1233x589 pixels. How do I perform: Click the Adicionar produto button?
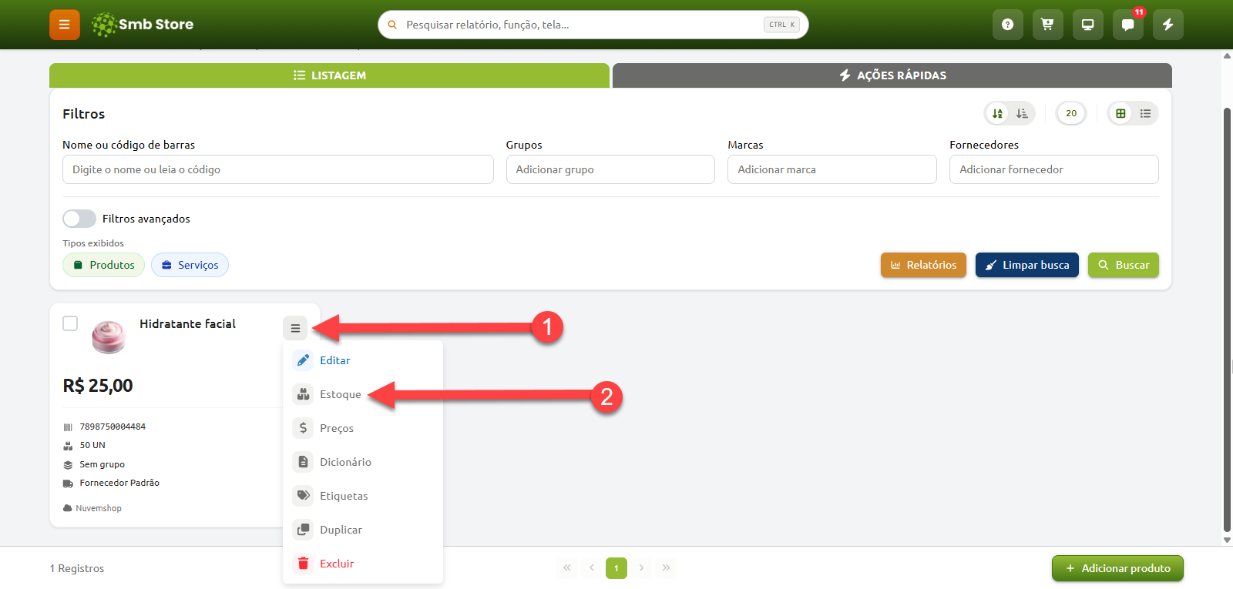(x=1117, y=568)
